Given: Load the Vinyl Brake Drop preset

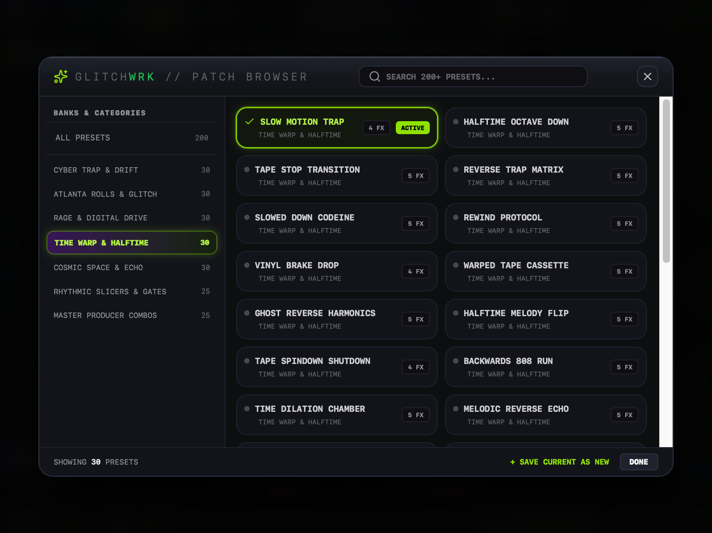Looking at the screenshot, I should point(337,271).
